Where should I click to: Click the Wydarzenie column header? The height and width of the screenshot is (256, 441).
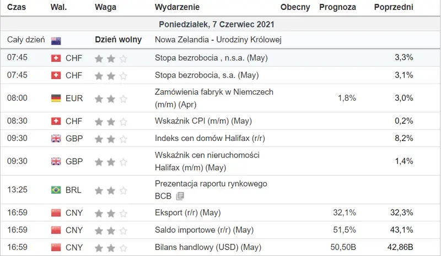click(177, 7)
